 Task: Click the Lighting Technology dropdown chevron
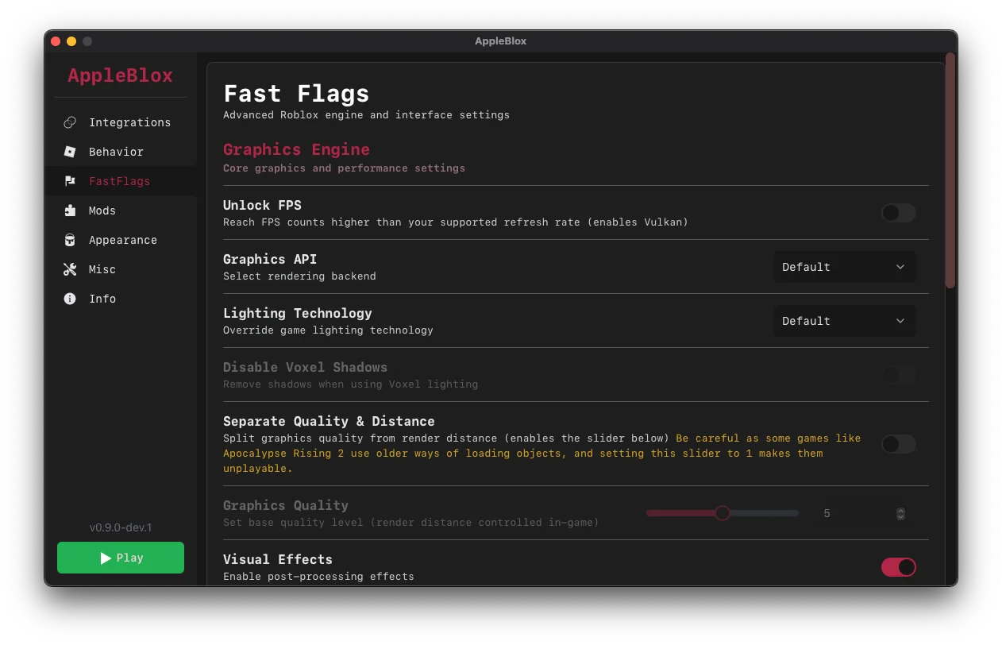[900, 321]
